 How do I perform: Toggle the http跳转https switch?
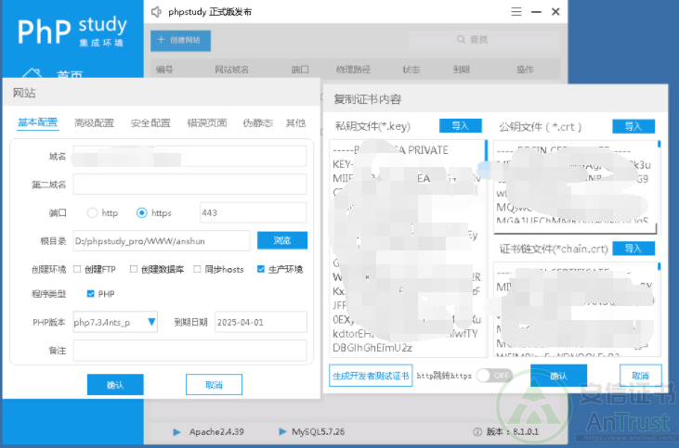pyautogui.click(x=494, y=376)
